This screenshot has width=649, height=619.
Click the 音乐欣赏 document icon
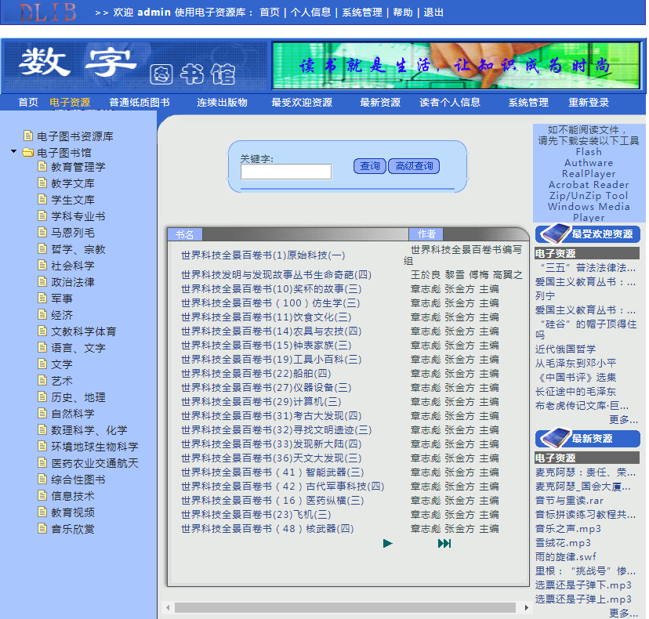(43, 529)
